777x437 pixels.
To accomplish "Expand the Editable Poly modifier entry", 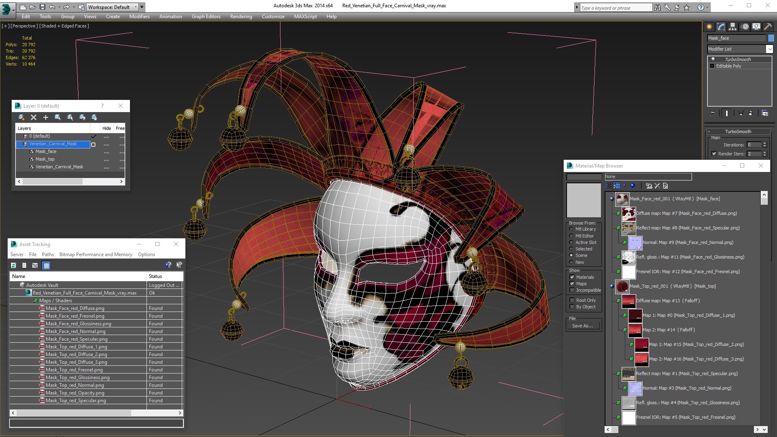I will click(712, 66).
